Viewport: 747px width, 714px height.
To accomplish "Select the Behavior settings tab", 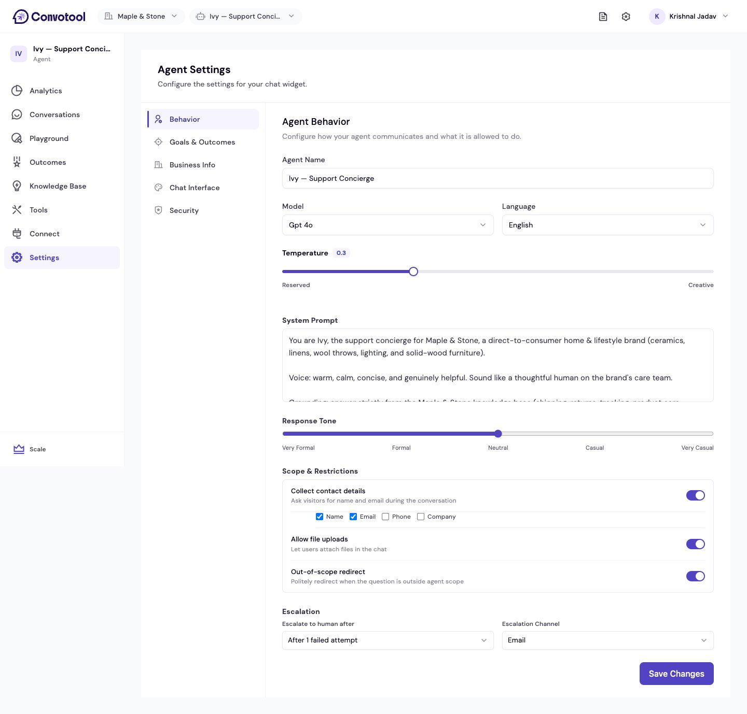I will click(203, 119).
